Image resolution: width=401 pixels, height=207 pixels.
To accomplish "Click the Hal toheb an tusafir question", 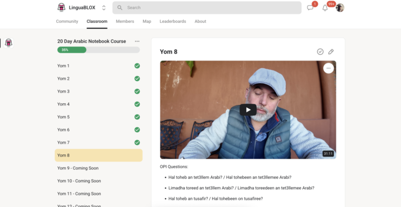I will (216, 199).
